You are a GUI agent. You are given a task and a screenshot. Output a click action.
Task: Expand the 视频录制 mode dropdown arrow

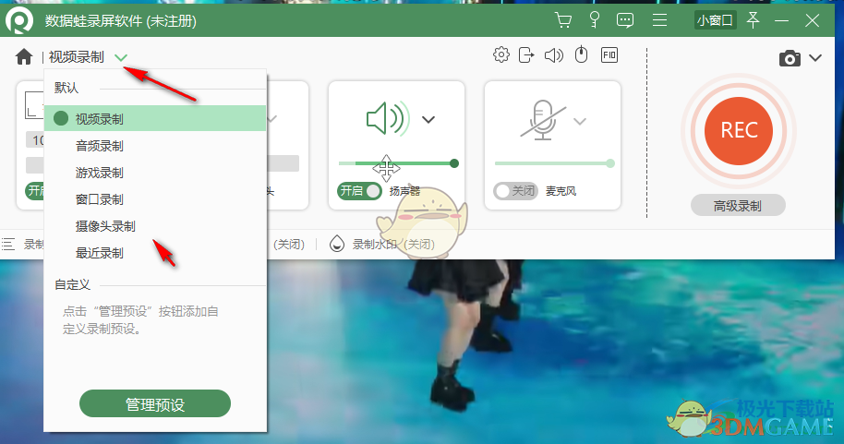[121, 57]
